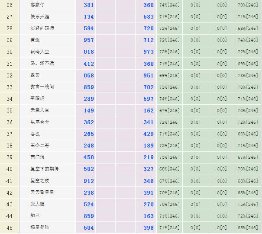This screenshot has height=234, width=262.
Task: Select blue number 973 in row 30
Action: coord(149,52)
